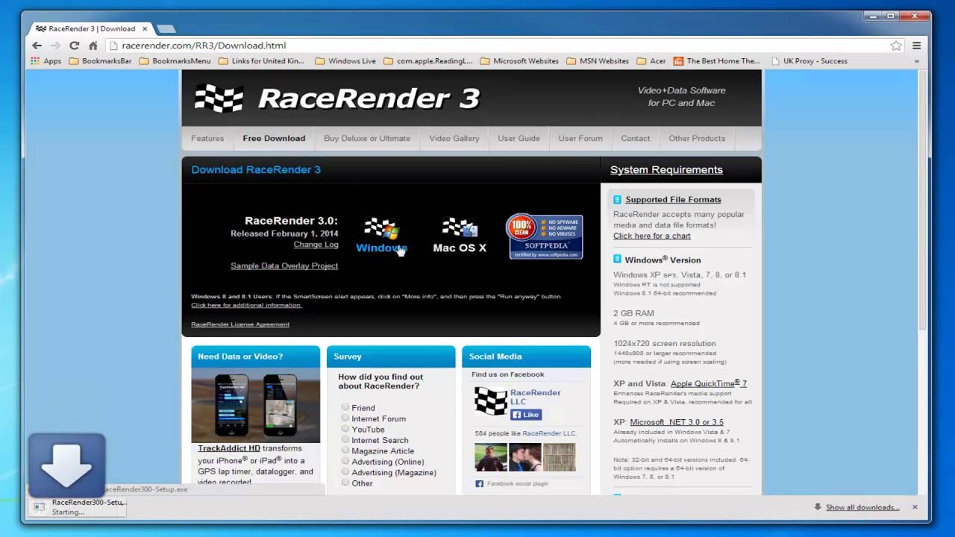Click here for additional information link
955x537 pixels.
coord(246,305)
